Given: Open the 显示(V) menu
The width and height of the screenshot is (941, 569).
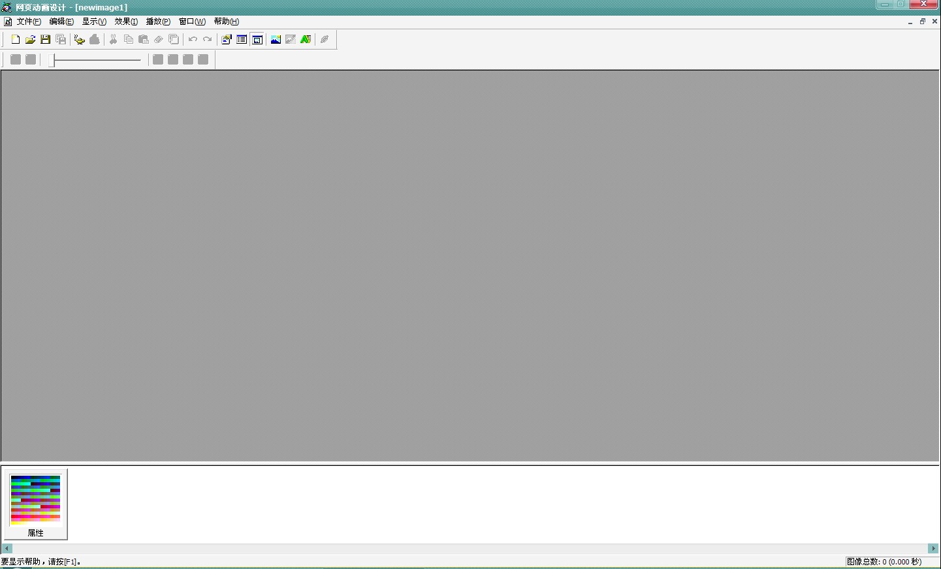Looking at the screenshot, I should coord(94,22).
